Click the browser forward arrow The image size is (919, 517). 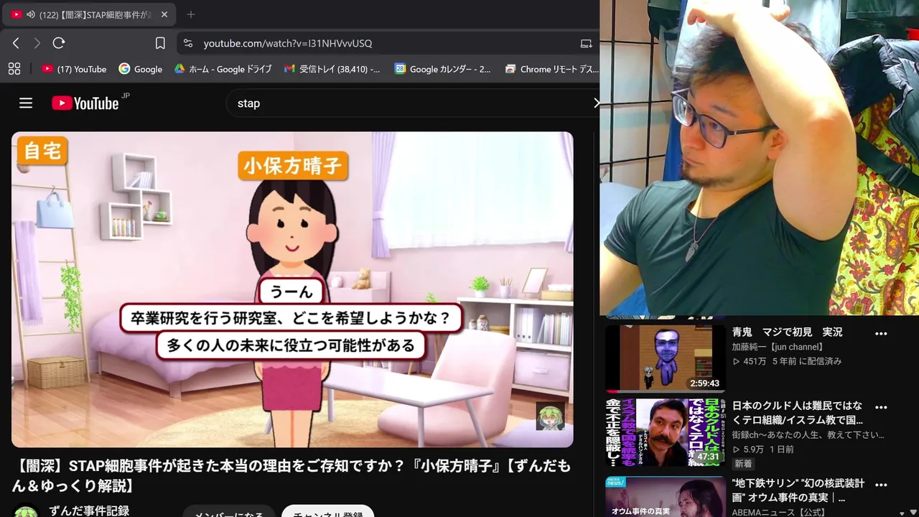(37, 43)
